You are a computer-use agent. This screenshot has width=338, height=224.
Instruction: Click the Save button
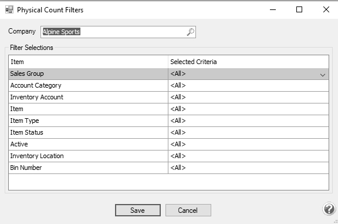[x=138, y=210]
